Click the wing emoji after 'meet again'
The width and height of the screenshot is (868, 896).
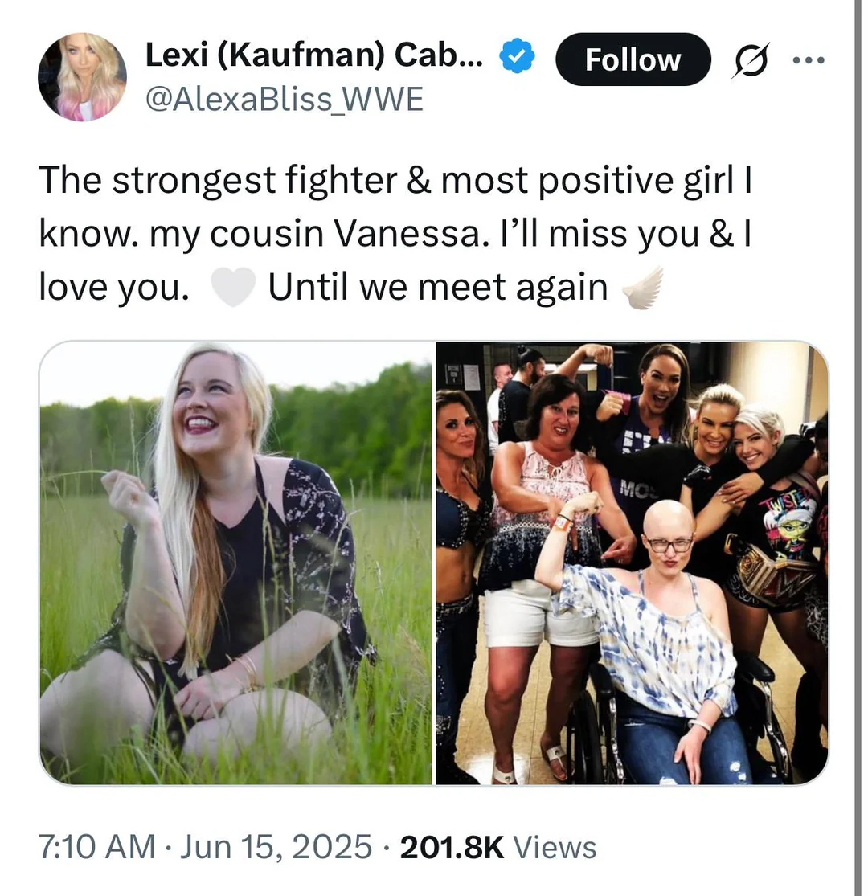644,288
